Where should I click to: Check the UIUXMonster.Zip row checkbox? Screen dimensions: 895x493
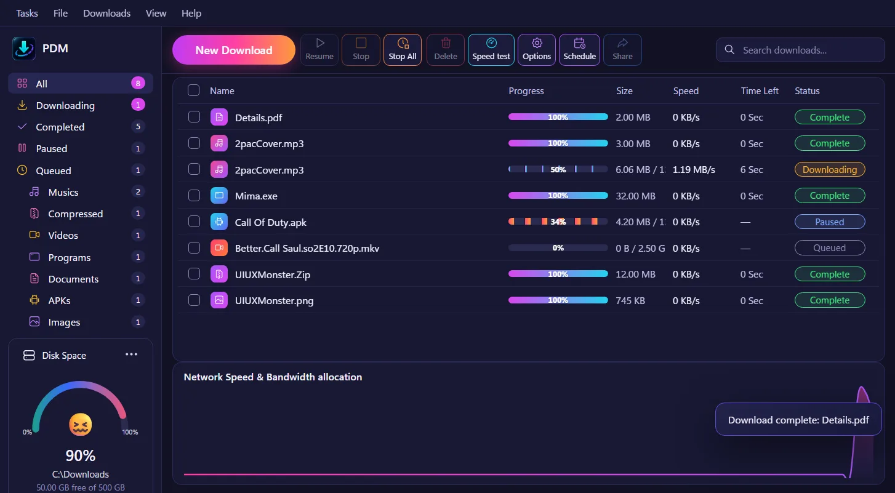pos(194,274)
